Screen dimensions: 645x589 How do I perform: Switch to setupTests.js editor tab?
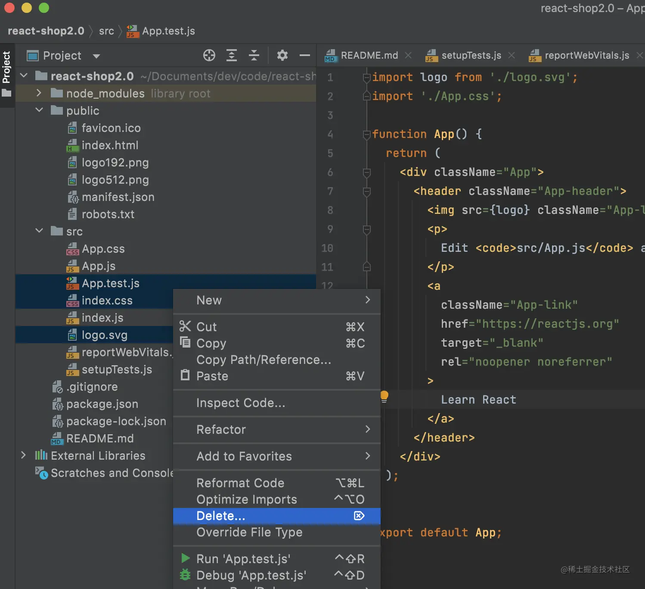[471, 55]
